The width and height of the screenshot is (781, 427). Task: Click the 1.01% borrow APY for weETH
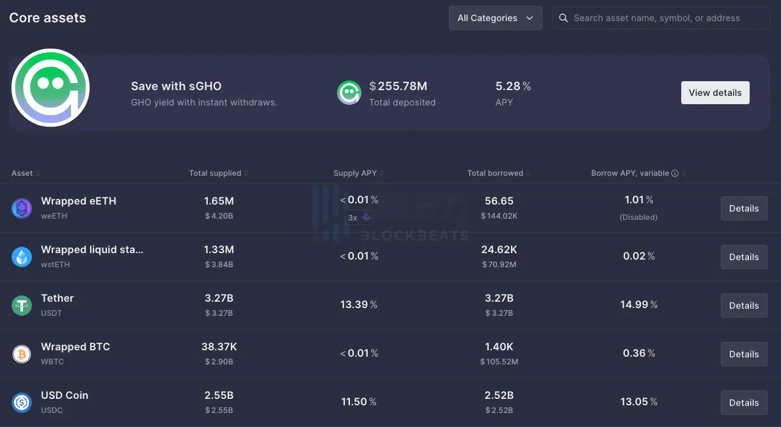pos(639,200)
